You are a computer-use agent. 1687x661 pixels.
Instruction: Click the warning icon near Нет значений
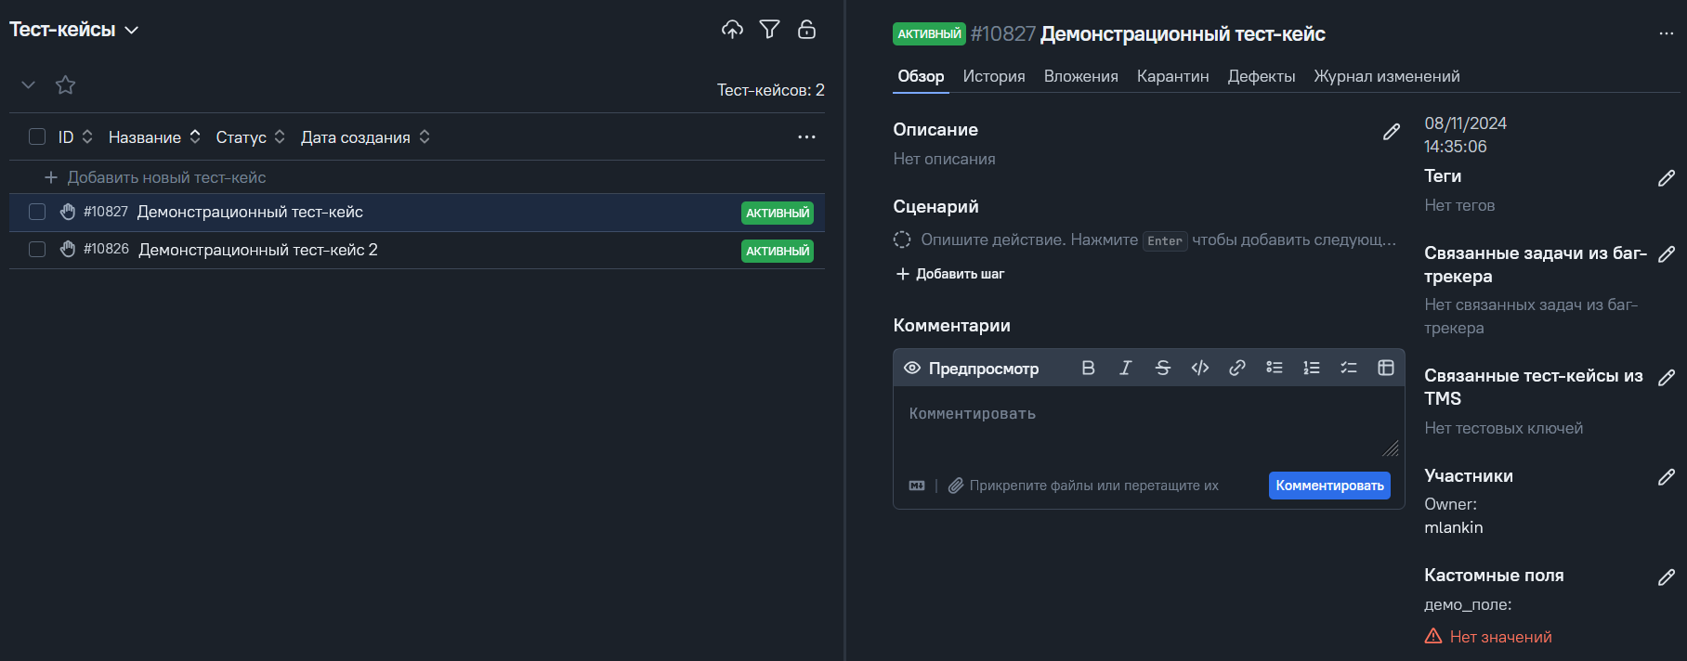1433,636
